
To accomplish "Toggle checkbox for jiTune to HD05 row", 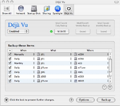I will tap(10, 81).
